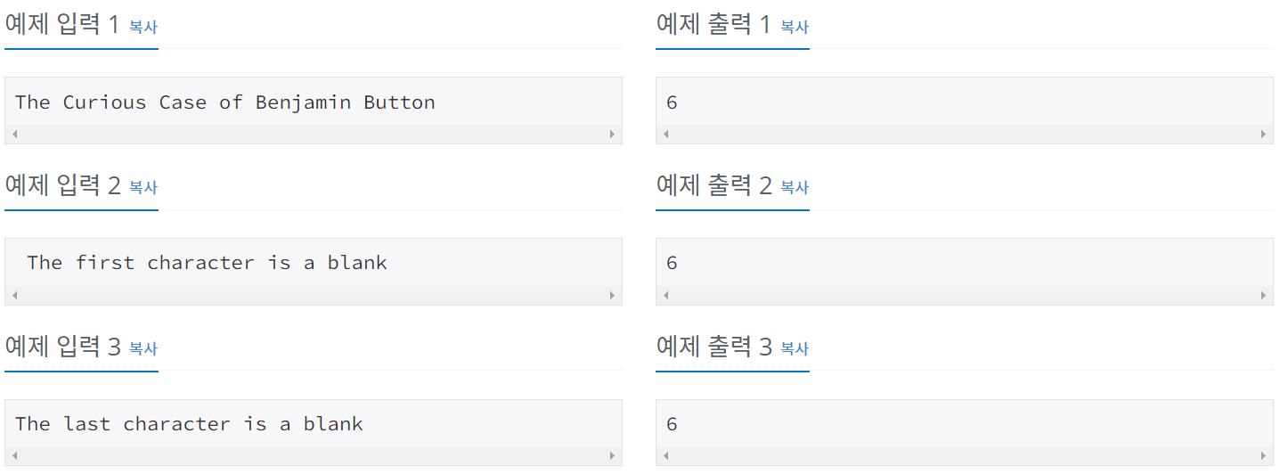Click left scroll arrow under first character input
Image resolution: width=1280 pixels, height=474 pixels.
point(13,295)
